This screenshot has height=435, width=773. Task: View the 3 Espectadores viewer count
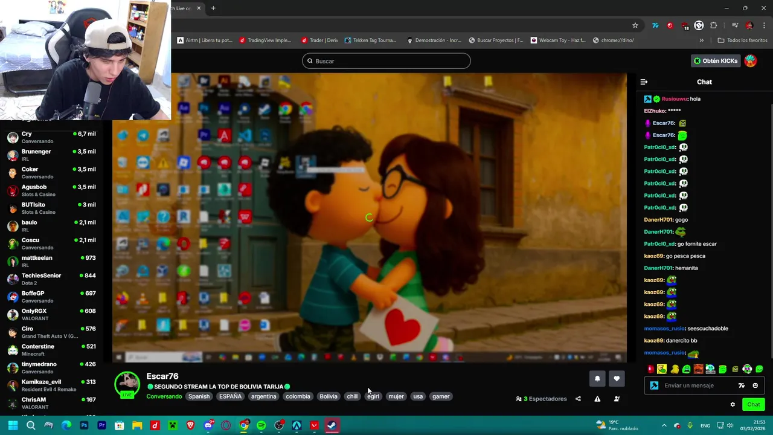click(542, 399)
